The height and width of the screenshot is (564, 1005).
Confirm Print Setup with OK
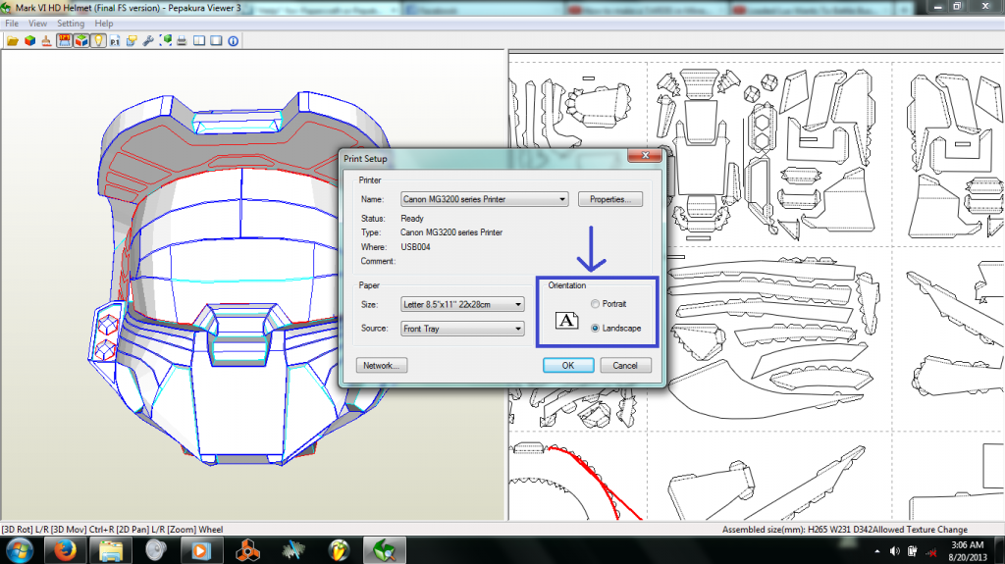point(568,365)
